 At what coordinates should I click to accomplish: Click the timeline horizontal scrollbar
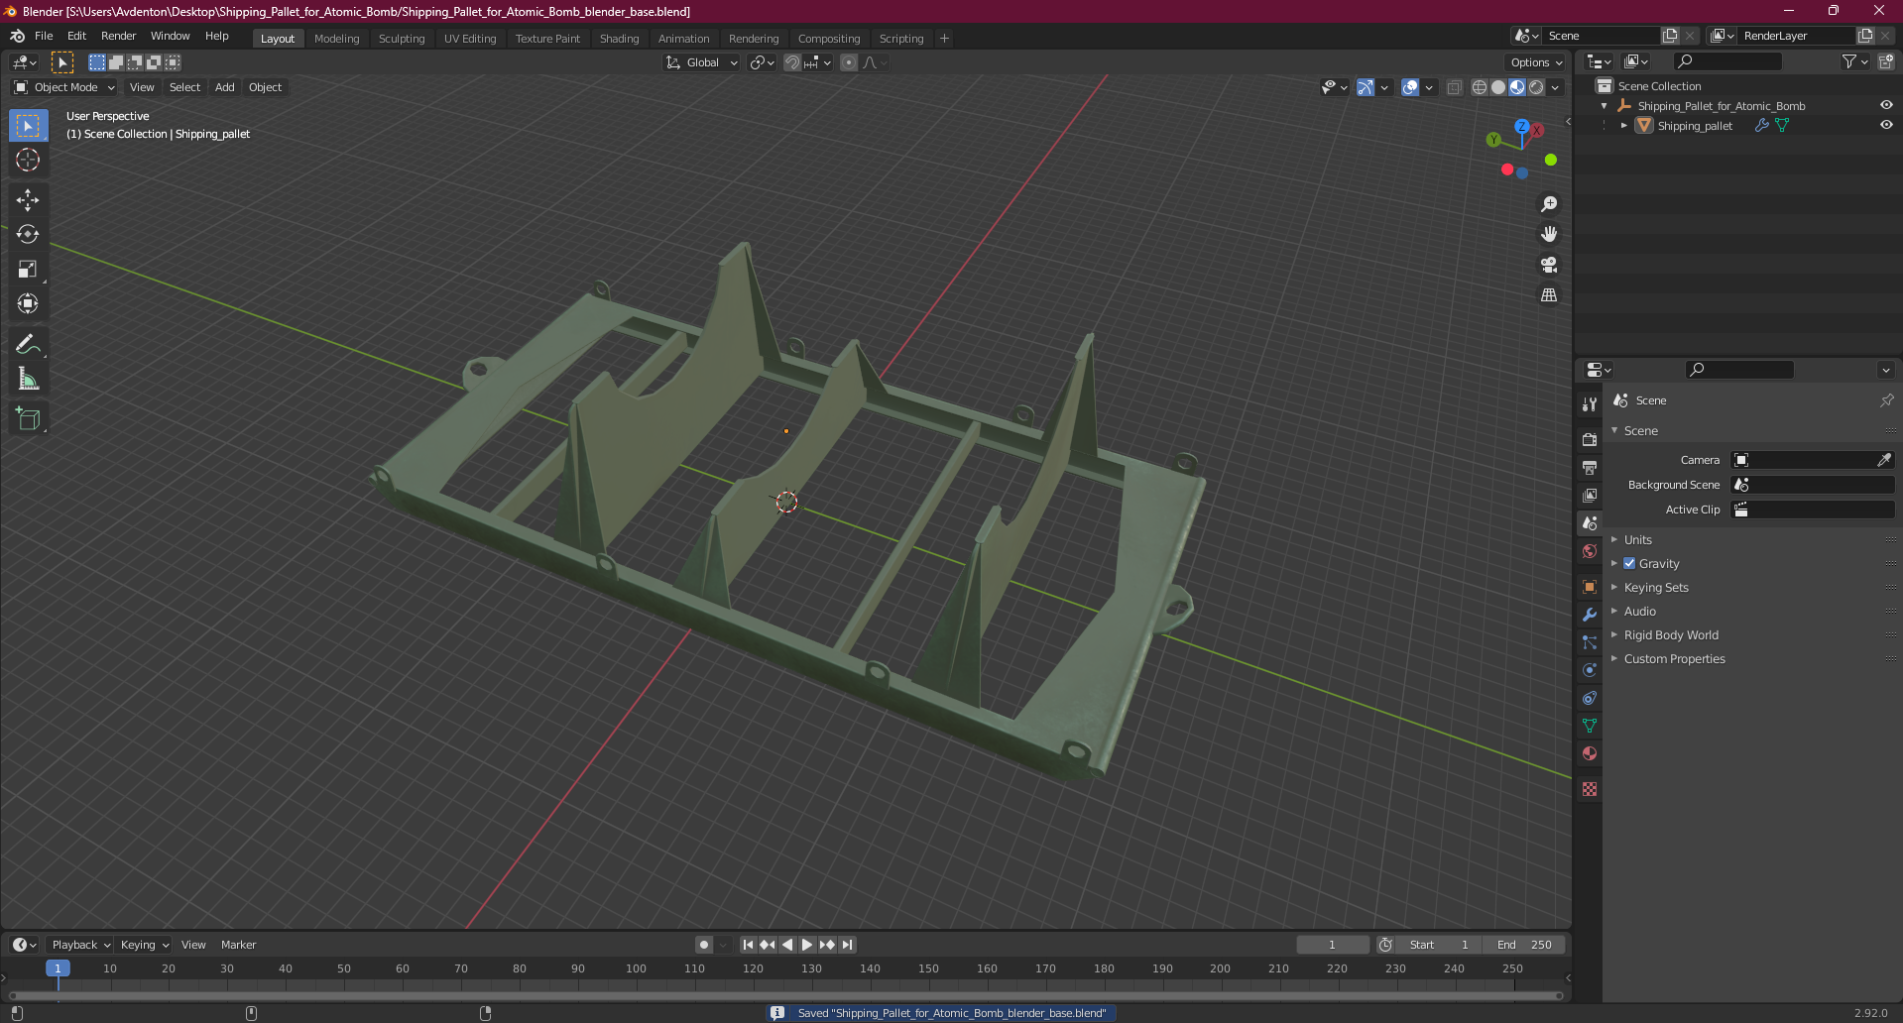pyautogui.click(x=786, y=995)
